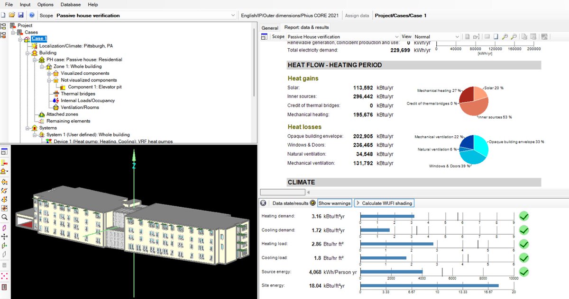Click the component color display icon in 3D toolbar
Viewport: 569px width, 299px height.
tap(4, 162)
